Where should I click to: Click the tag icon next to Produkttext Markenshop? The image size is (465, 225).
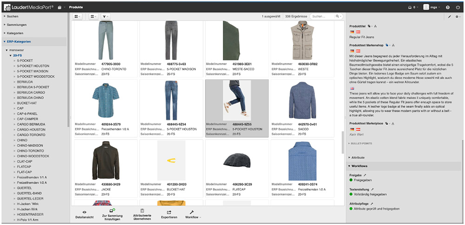point(387,46)
